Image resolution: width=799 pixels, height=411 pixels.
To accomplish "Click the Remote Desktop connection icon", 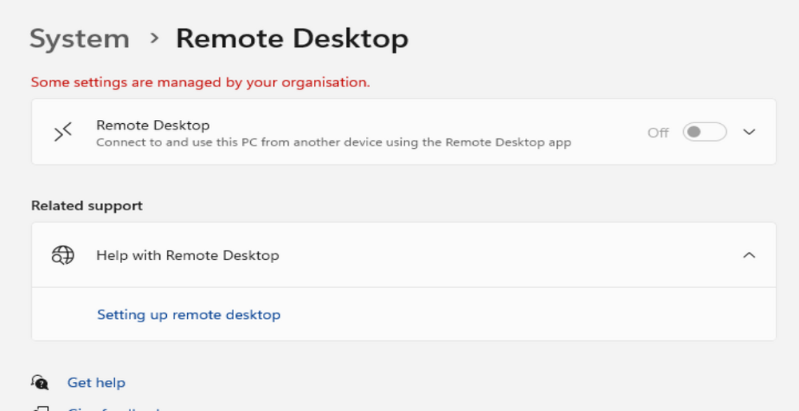I will pyautogui.click(x=63, y=132).
